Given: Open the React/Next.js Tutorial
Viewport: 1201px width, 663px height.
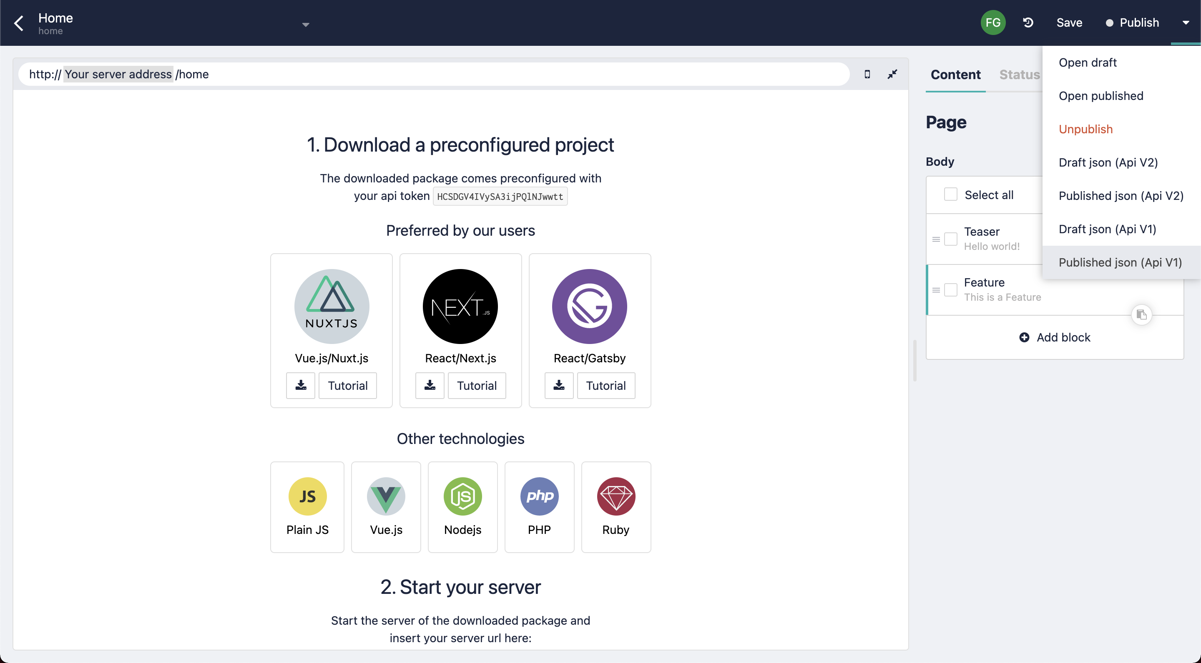Looking at the screenshot, I should click(477, 385).
